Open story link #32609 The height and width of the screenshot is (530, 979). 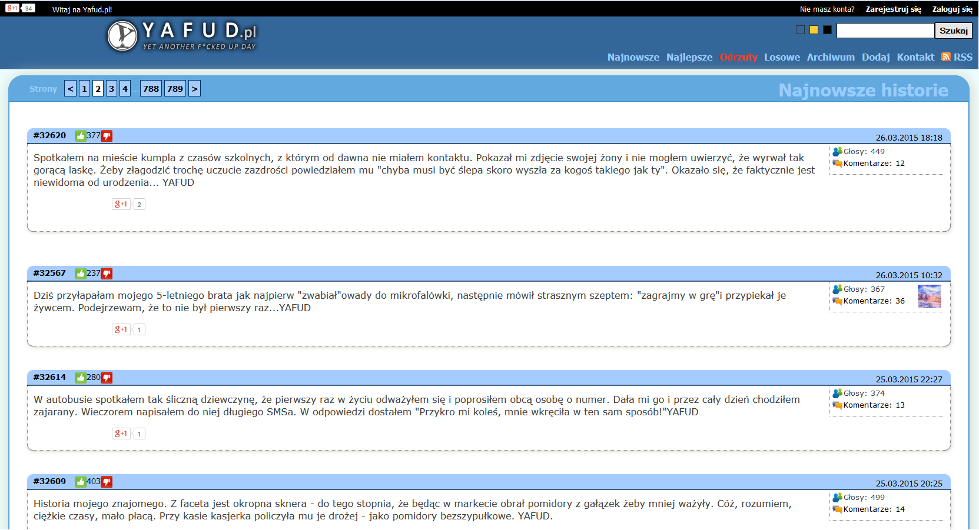(49, 481)
